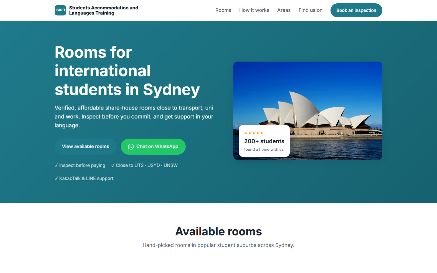The width and height of the screenshot is (437, 273).
Task: Click Inspect before paying text
Action: (80, 165)
